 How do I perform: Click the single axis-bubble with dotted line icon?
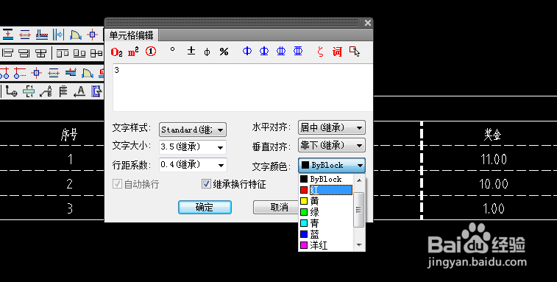click(x=20, y=73)
